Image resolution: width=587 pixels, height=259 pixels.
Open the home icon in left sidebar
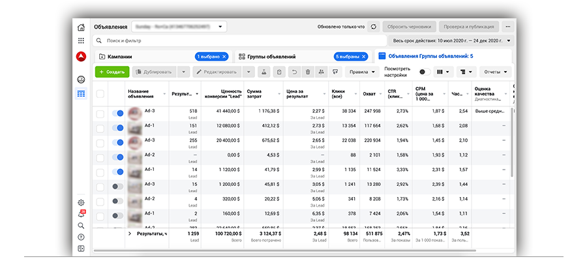click(81, 27)
